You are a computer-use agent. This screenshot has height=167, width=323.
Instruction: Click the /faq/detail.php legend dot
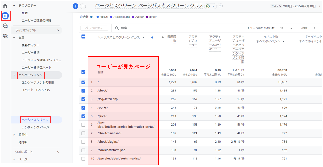point(111,17)
